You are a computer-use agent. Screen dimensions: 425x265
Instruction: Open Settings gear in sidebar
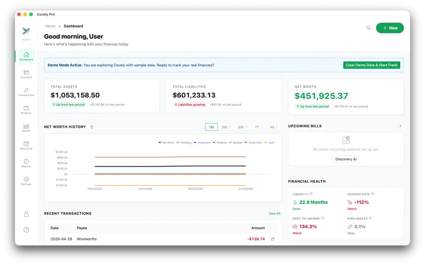point(26,181)
